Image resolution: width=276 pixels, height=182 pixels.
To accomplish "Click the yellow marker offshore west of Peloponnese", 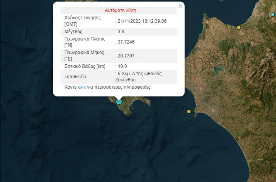I will coord(189,111).
